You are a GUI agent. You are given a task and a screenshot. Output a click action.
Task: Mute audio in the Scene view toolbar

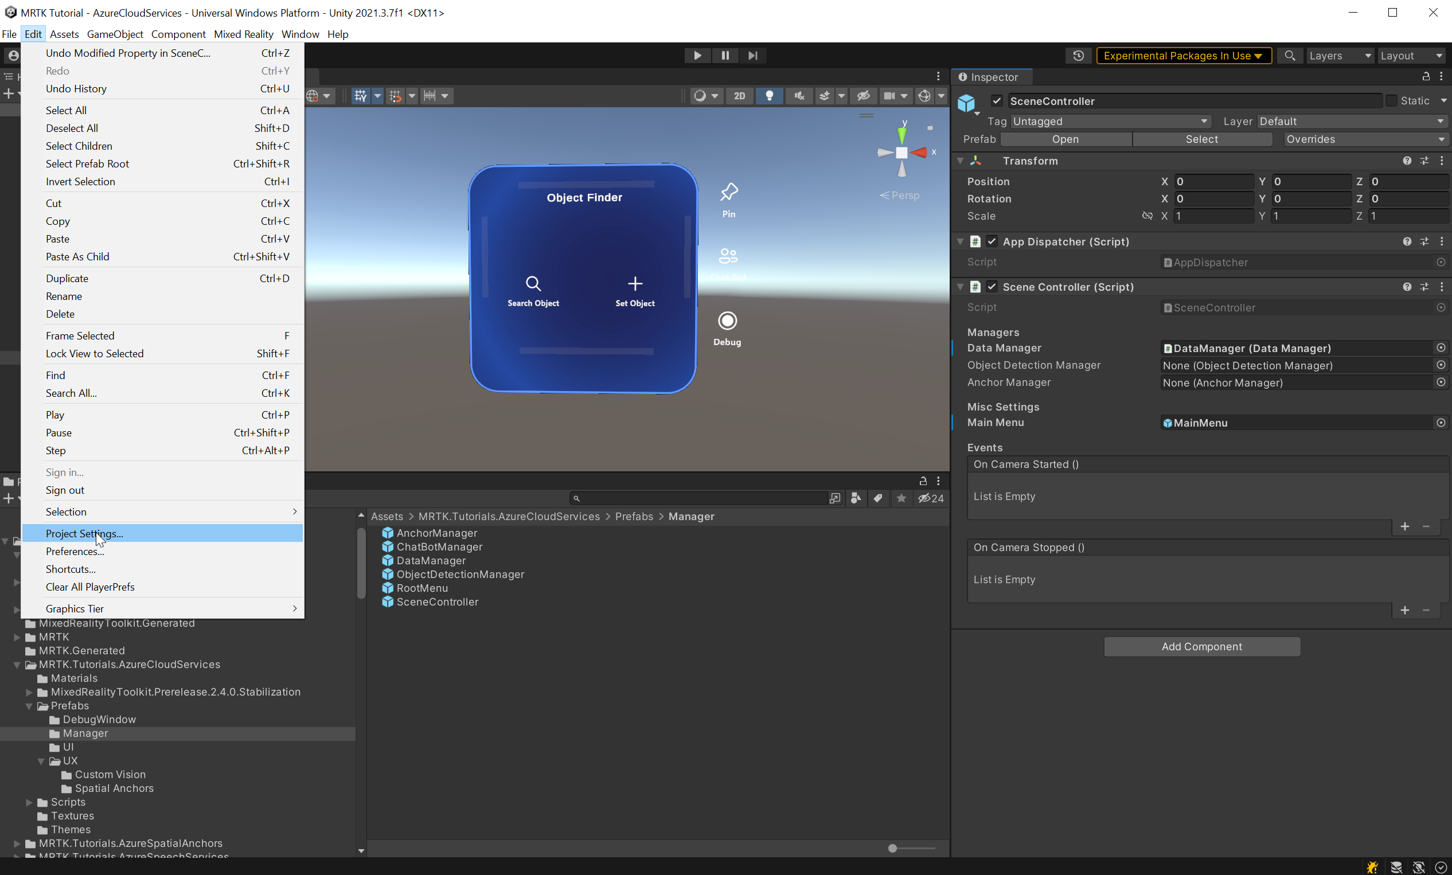pyautogui.click(x=799, y=95)
